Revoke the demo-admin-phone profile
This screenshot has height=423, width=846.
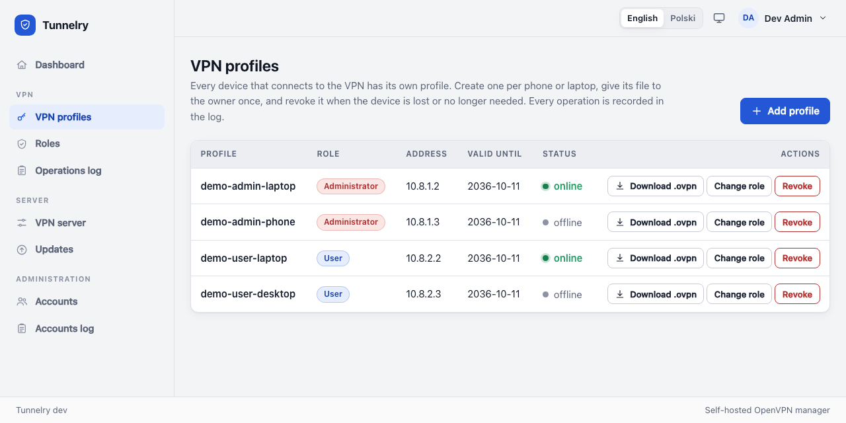pyautogui.click(x=797, y=222)
